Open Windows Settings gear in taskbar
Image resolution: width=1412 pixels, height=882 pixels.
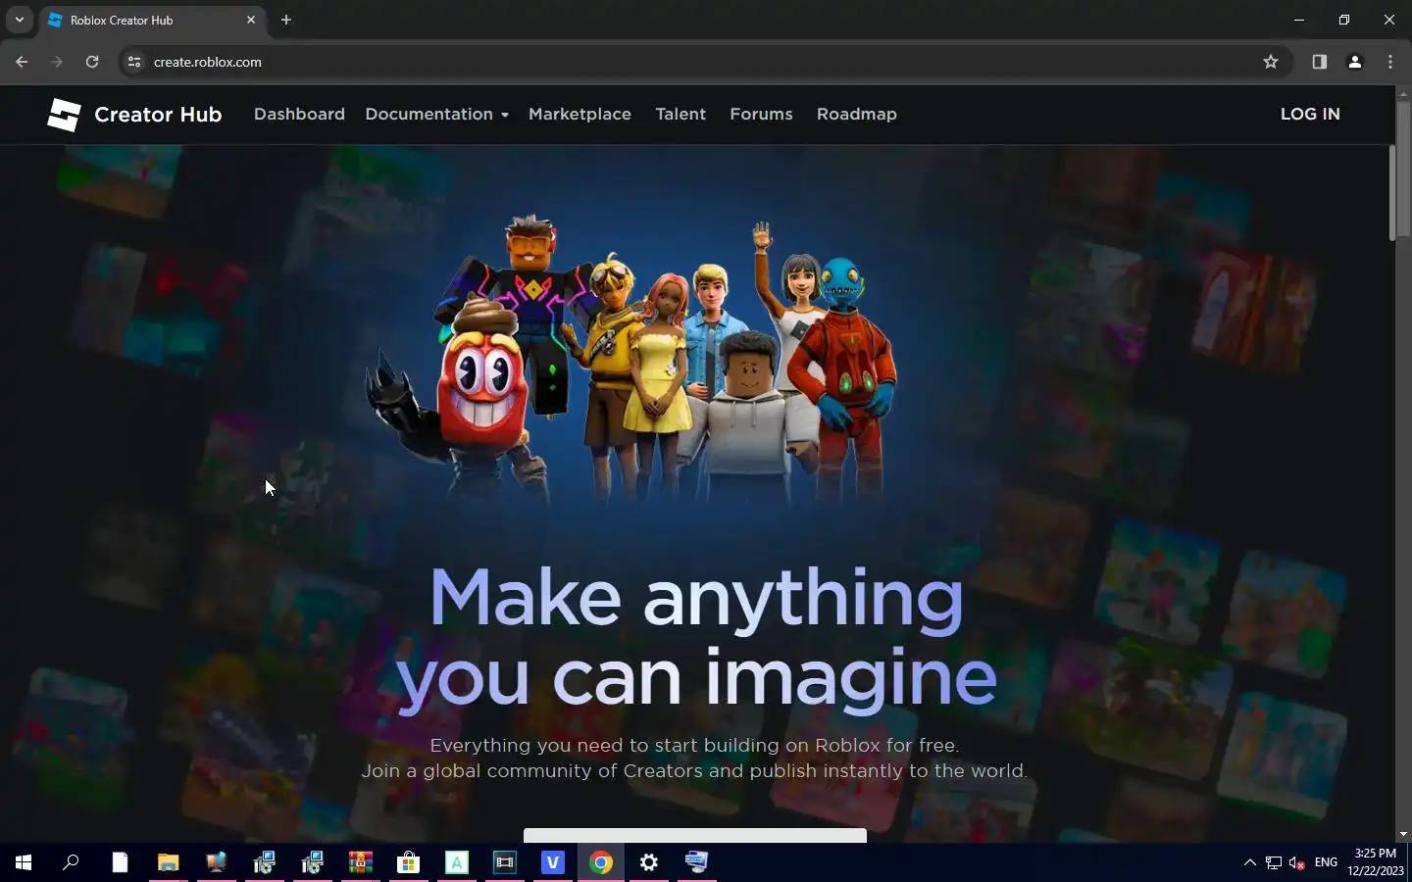649,862
